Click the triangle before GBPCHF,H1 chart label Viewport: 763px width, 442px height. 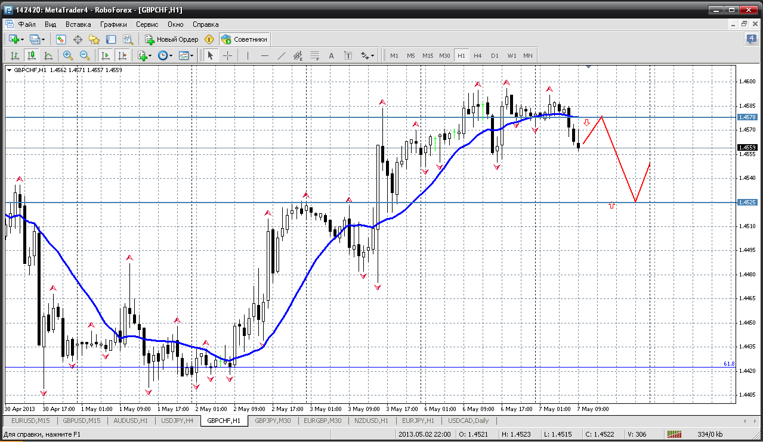click(x=9, y=70)
